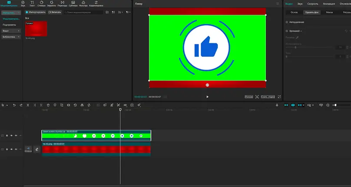Play the preview with the play button
351x187 pixels.
[x=207, y=97]
